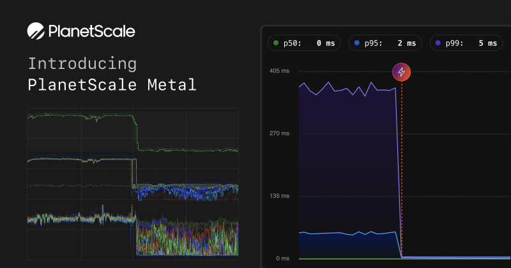Click the 135 ms axis label
Screen dimensions: 511x268
click(x=280, y=197)
